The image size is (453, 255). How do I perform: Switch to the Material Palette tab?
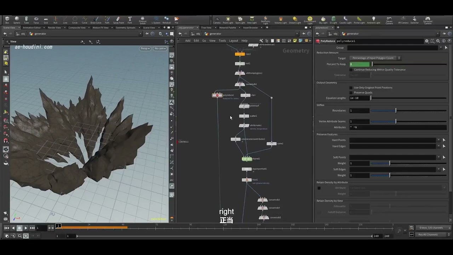click(228, 28)
